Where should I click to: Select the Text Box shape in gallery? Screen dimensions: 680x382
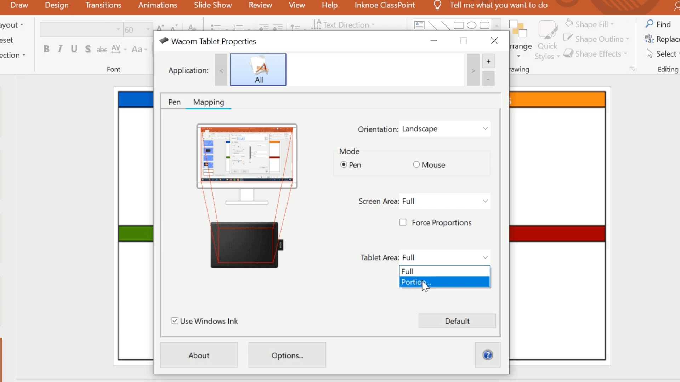tap(419, 25)
